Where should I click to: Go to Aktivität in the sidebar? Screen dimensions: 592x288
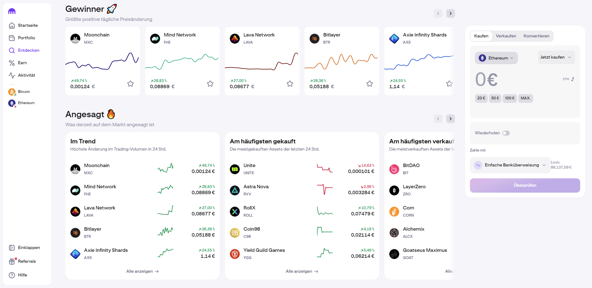click(x=26, y=75)
